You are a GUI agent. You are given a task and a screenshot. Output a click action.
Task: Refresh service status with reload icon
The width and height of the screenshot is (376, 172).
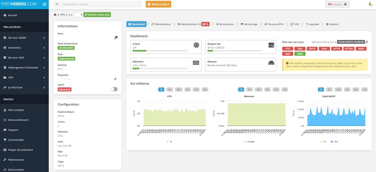pos(367,42)
